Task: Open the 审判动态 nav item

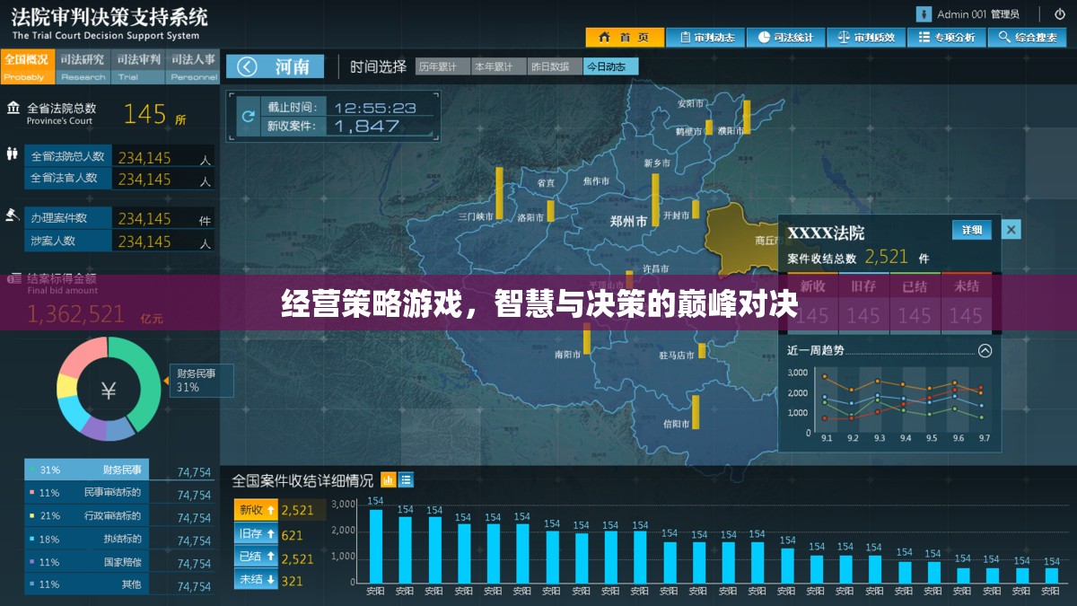Action: (705, 38)
